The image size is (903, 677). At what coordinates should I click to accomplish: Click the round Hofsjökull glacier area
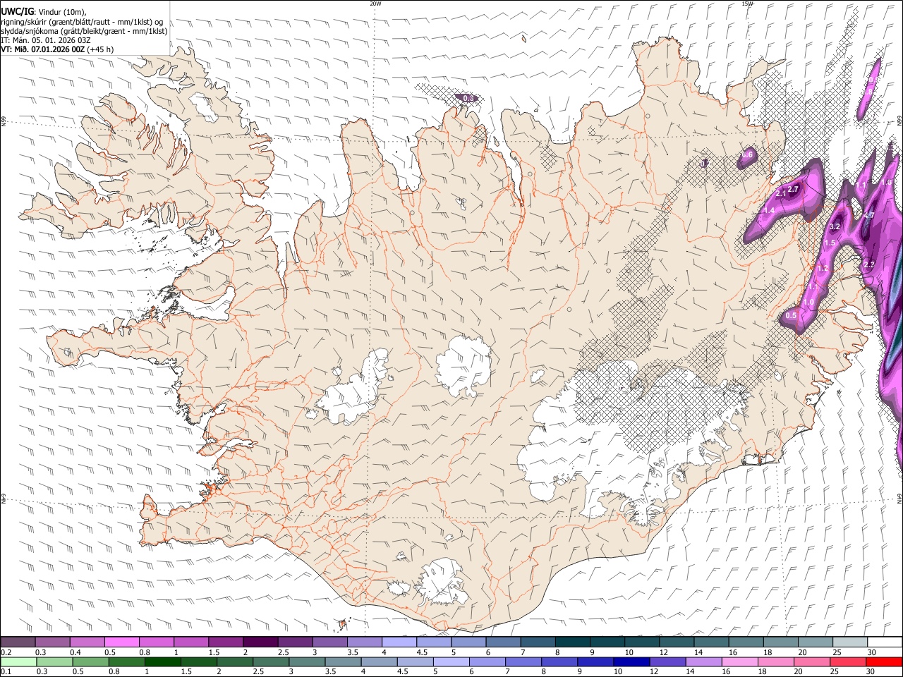pos(464,365)
